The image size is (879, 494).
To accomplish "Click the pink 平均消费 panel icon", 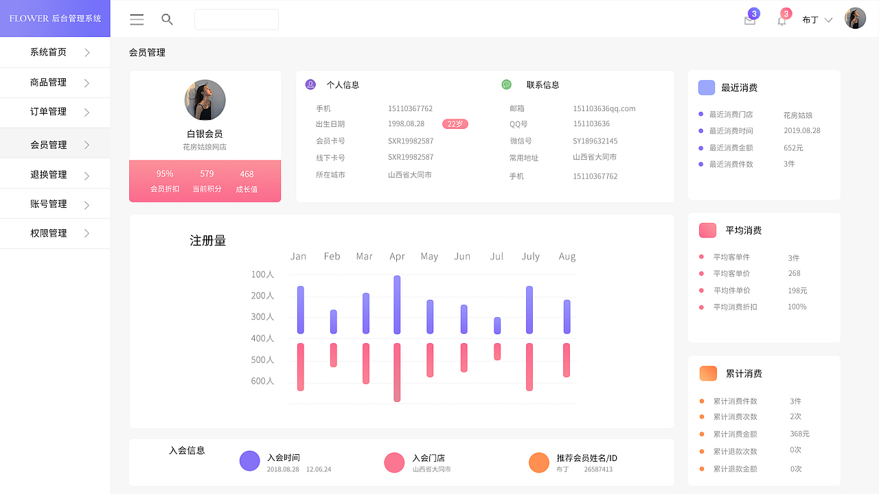I will click(x=707, y=231).
